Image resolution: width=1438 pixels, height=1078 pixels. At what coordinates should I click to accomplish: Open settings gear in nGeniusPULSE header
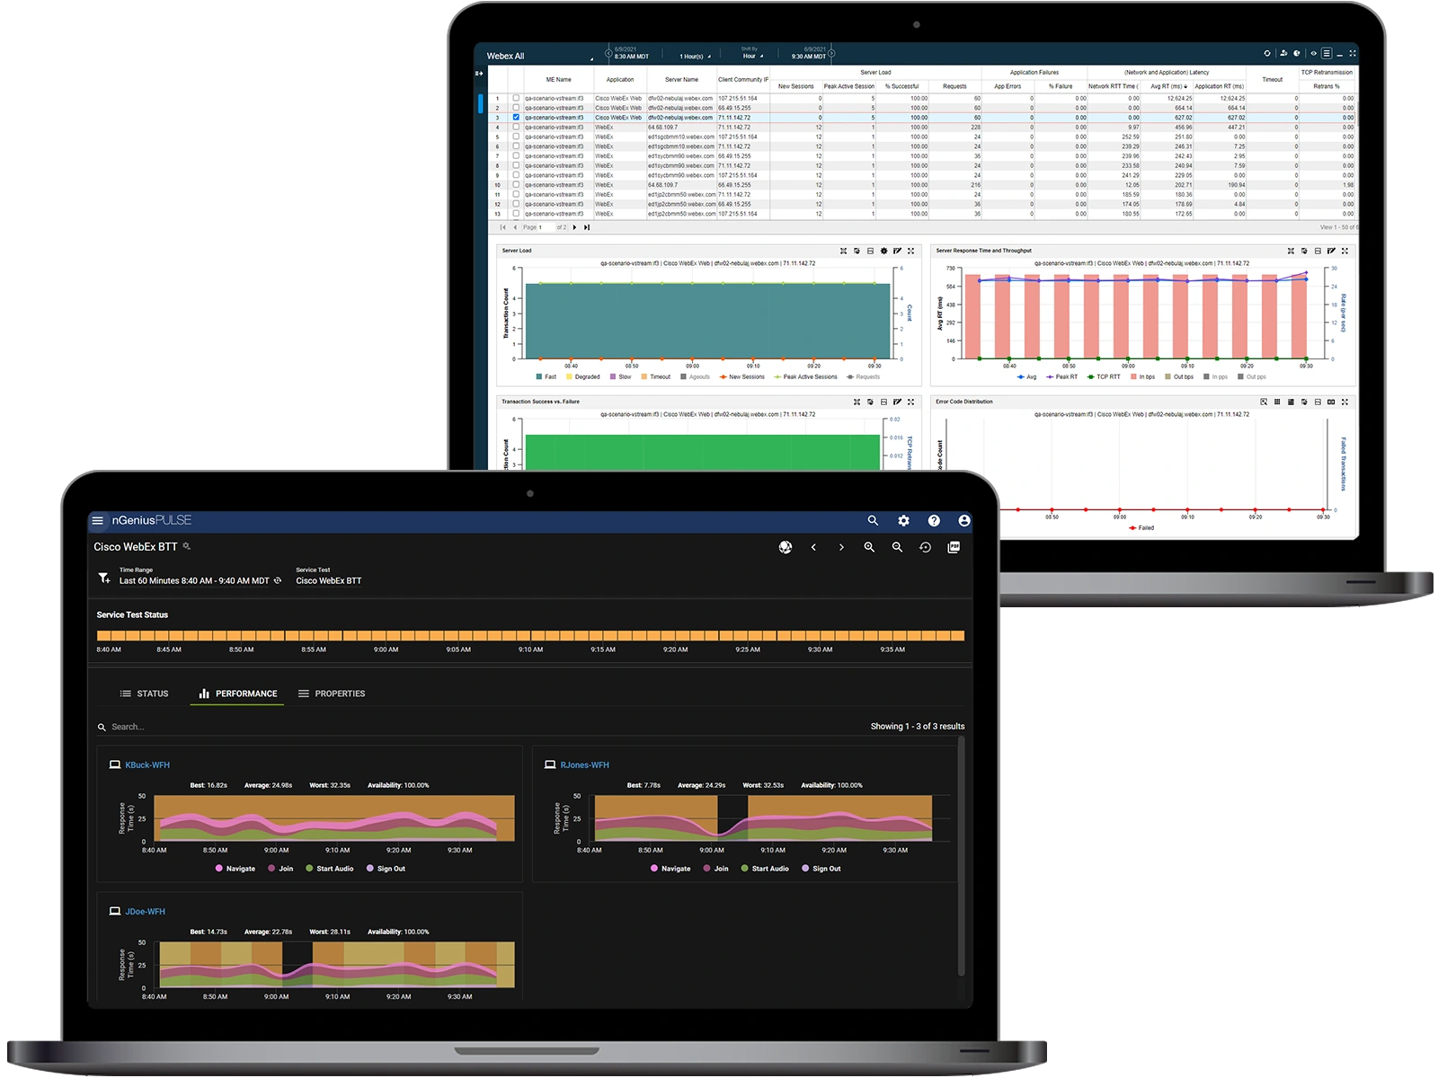coord(903,520)
